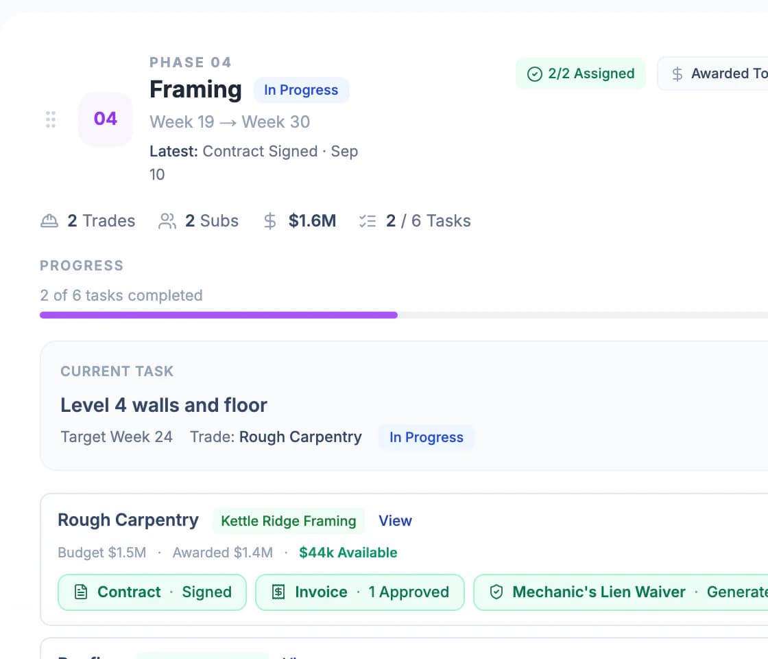Click the Rough Carpentry trade heading
This screenshot has height=659, width=768.
pyautogui.click(x=128, y=520)
